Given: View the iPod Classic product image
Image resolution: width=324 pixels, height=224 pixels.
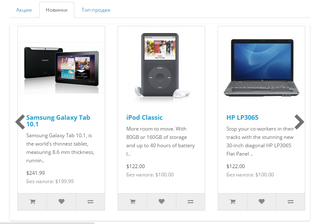Looking at the screenshot, I should (161, 68).
